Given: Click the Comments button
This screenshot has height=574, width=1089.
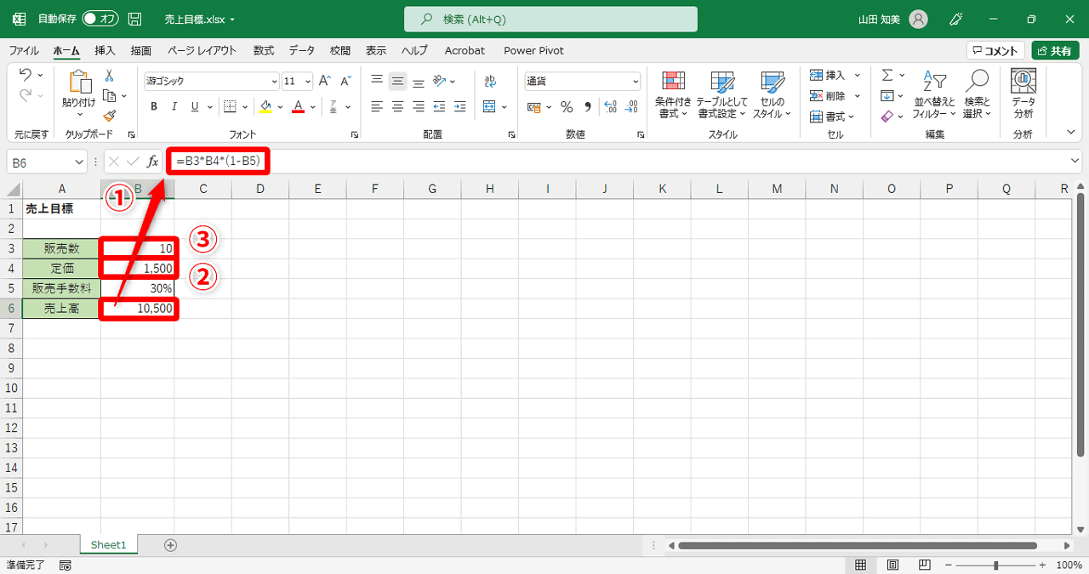Looking at the screenshot, I should 995,51.
